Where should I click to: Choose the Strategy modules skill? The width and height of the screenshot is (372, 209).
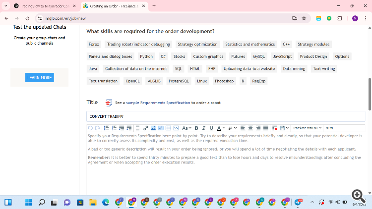coord(313,44)
